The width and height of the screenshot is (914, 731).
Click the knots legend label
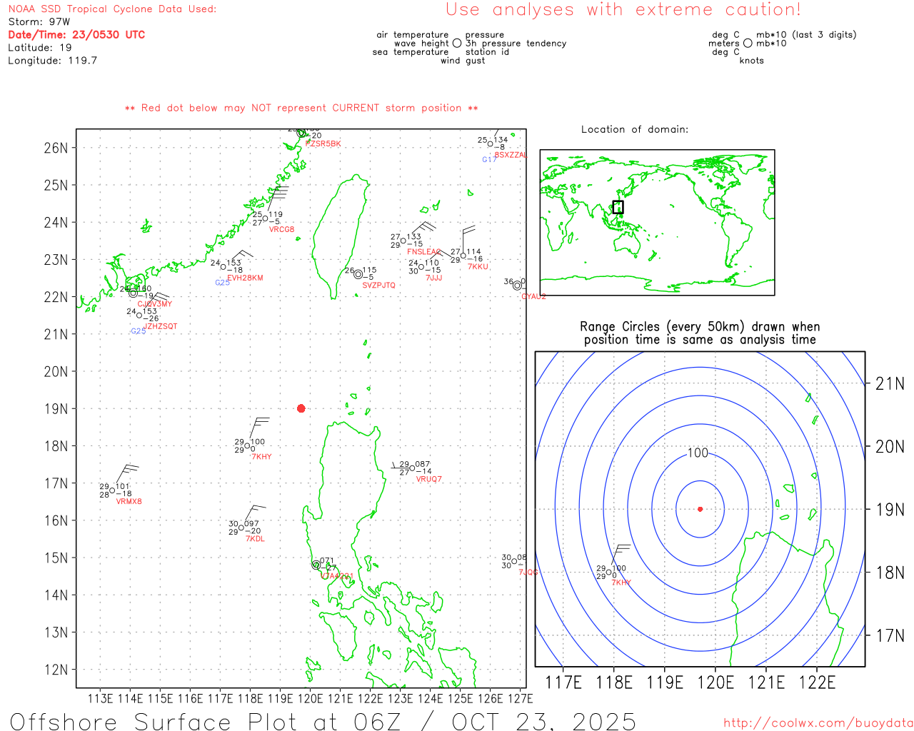(x=752, y=61)
